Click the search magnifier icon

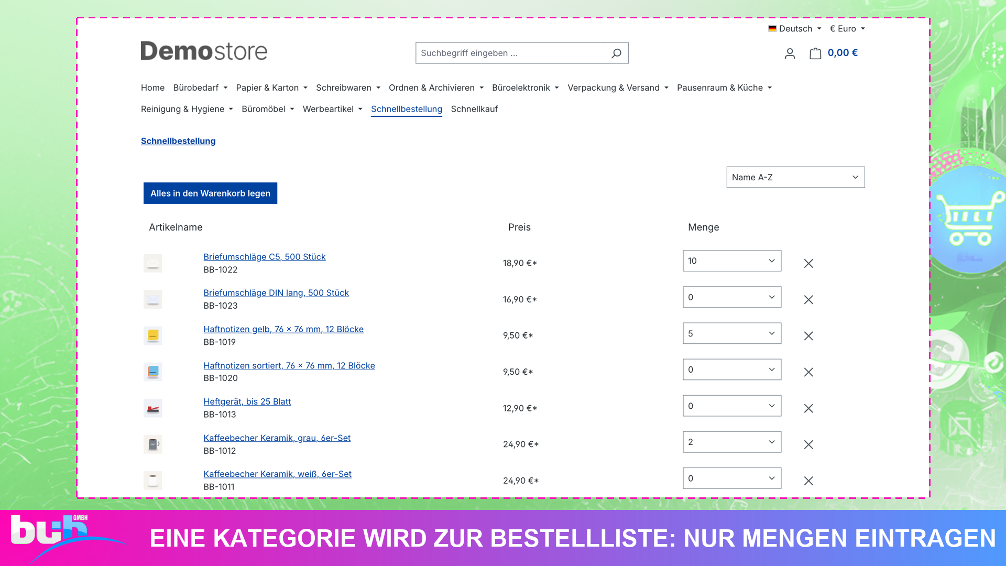point(616,53)
